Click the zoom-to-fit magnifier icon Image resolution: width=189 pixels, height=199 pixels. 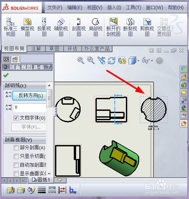[x=81, y=60]
